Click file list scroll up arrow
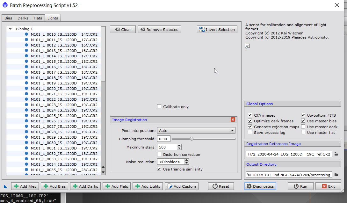 click(x=103, y=167)
